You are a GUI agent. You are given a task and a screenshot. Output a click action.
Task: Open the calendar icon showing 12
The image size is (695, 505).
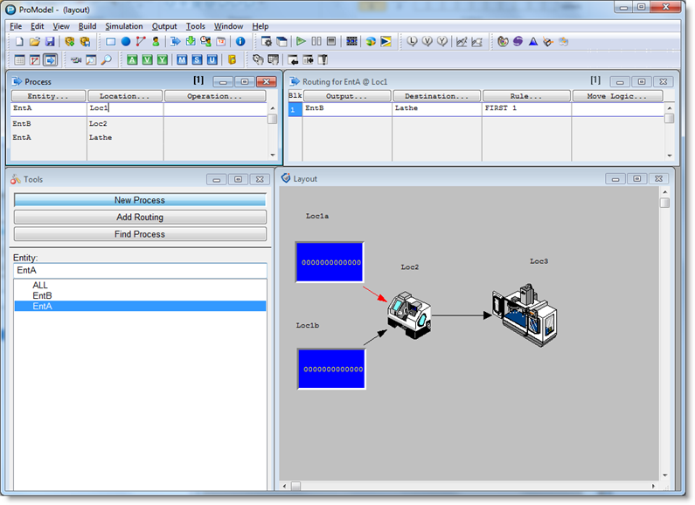coord(220,42)
